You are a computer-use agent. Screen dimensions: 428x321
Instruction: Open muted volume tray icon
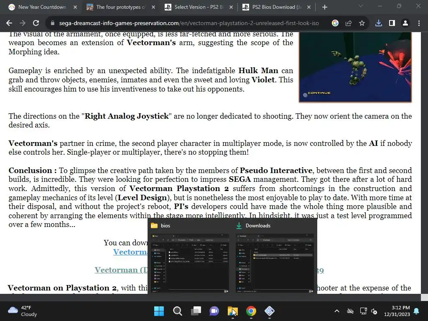tap(374, 311)
